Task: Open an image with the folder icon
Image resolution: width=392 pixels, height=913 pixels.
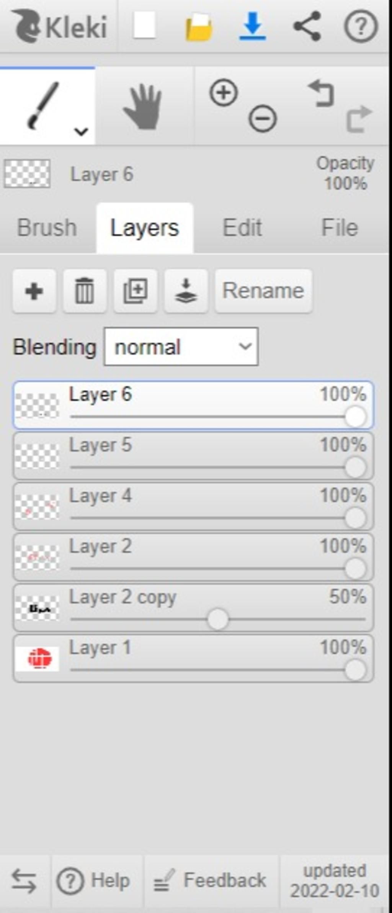Action: [x=199, y=27]
